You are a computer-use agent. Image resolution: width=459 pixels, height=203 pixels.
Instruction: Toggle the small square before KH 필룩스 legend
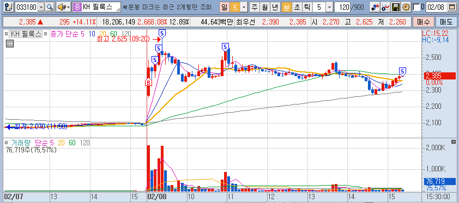(x=7, y=34)
